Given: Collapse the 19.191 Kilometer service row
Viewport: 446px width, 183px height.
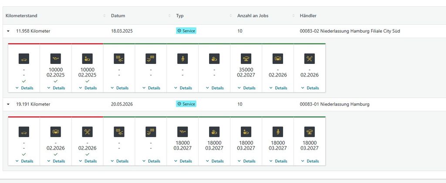Looking at the screenshot, I should pos(8,104).
